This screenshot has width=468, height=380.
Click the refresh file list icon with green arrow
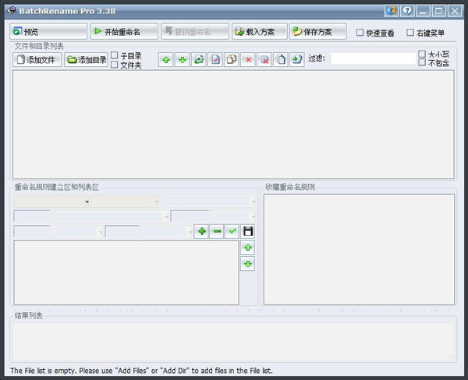click(199, 60)
